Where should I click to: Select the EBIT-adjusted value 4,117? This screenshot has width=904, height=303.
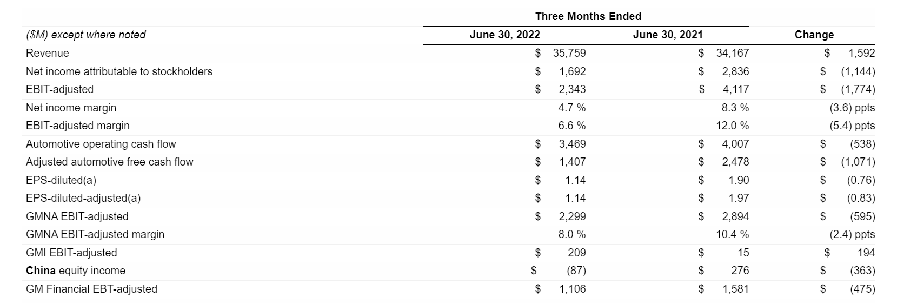(735, 89)
